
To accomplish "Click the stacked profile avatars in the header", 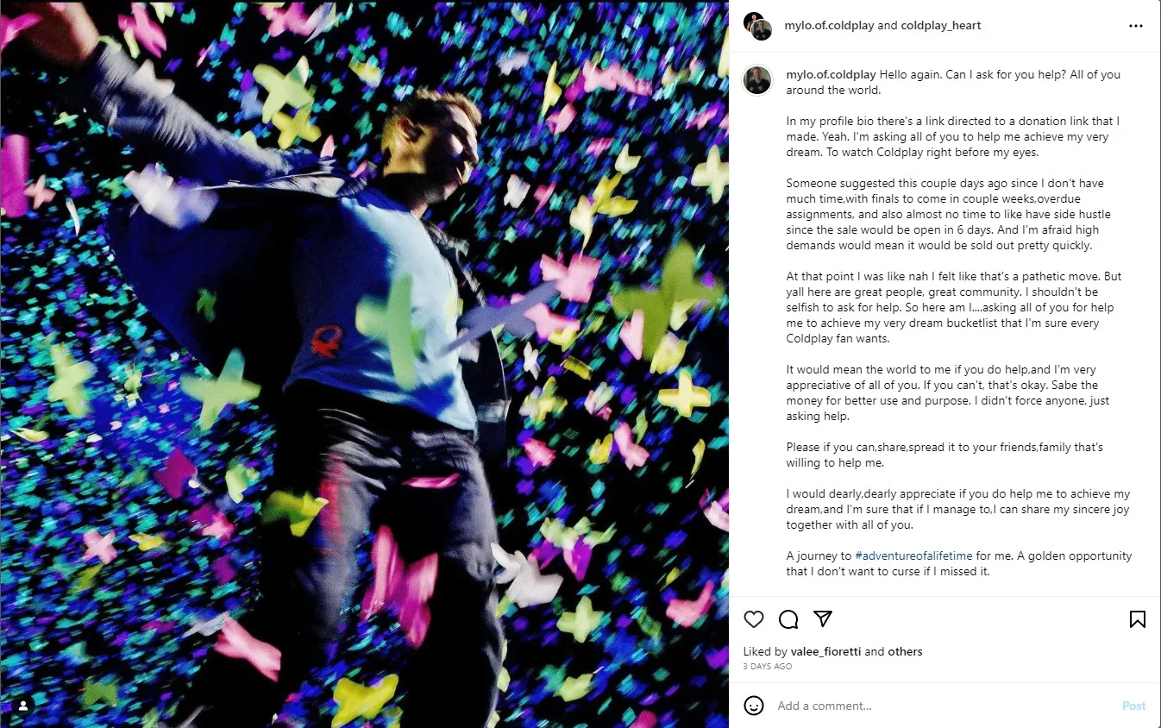I will [757, 26].
